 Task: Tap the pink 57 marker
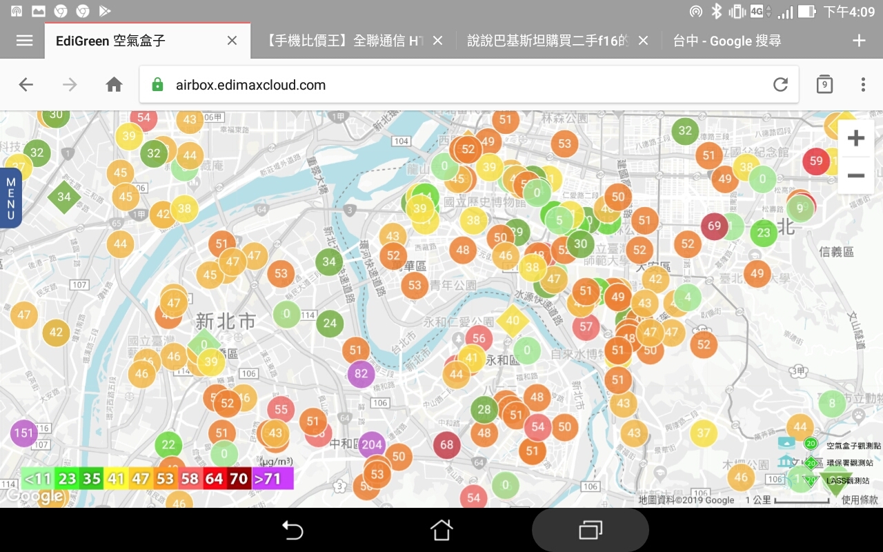click(586, 326)
